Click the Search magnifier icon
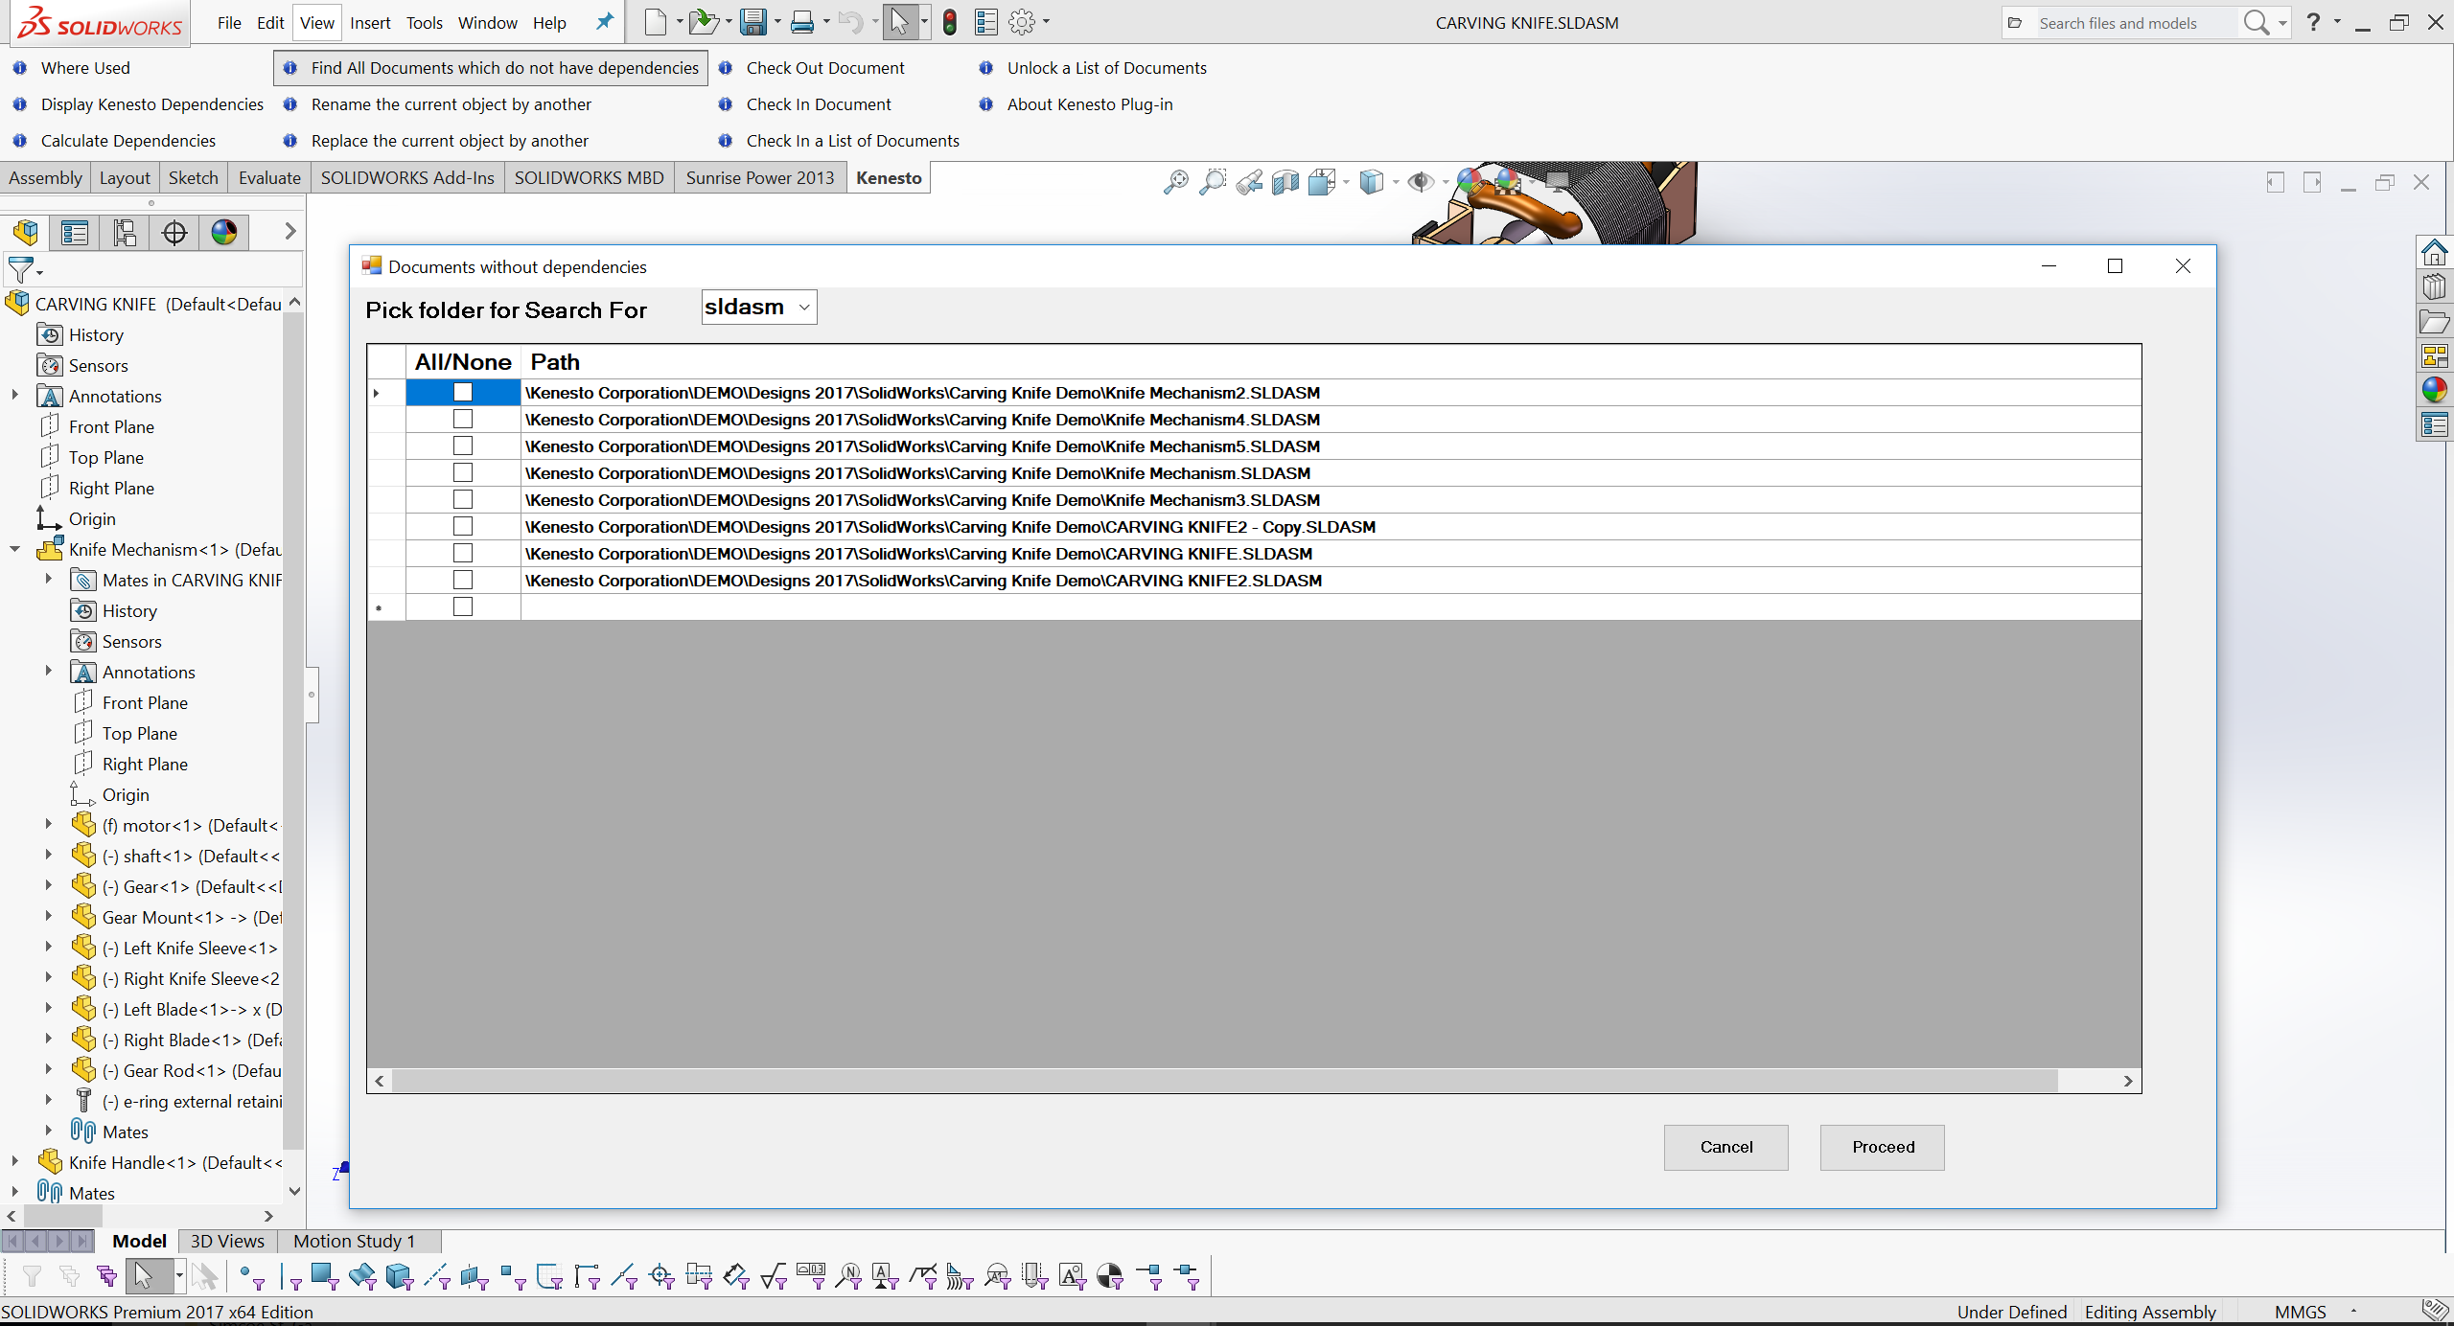Image resolution: width=2454 pixels, height=1326 pixels. coord(2256,22)
